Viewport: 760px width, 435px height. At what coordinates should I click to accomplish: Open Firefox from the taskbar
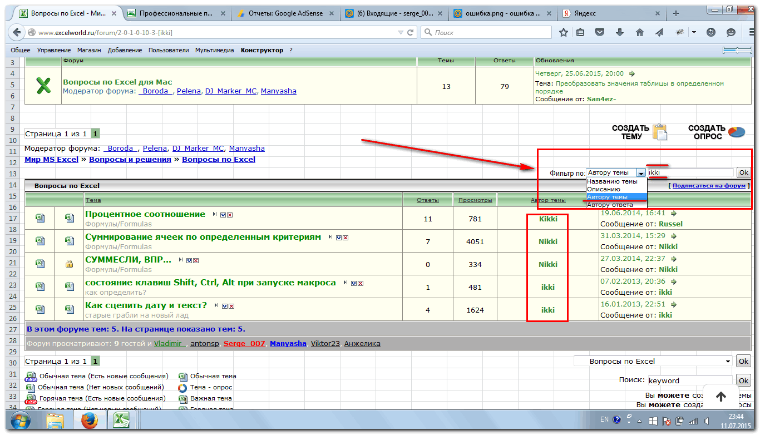[x=90, y=421]
